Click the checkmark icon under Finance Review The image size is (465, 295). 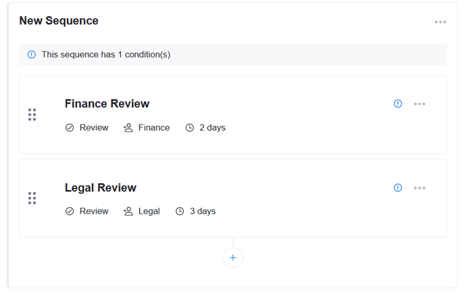[70, 128]
